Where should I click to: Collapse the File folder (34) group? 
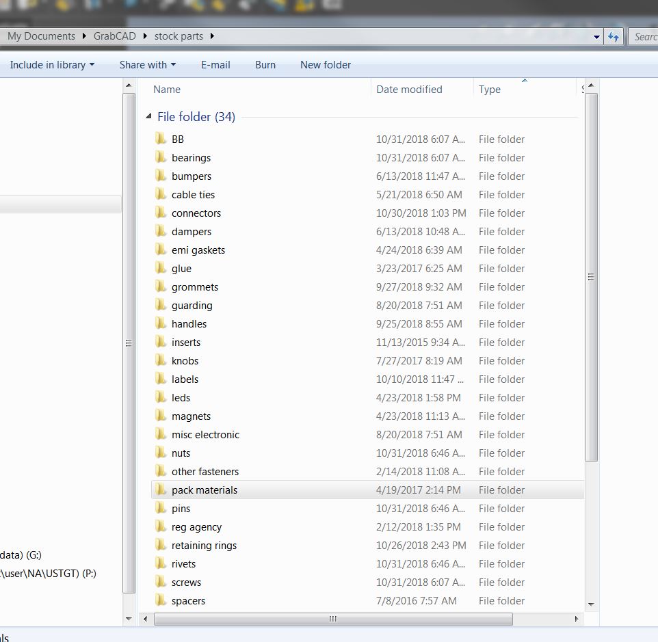(x=148, y=117)
